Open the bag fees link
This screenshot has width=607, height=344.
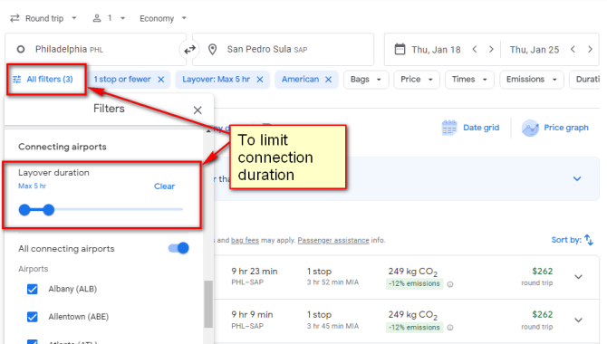tap(245, 240)
